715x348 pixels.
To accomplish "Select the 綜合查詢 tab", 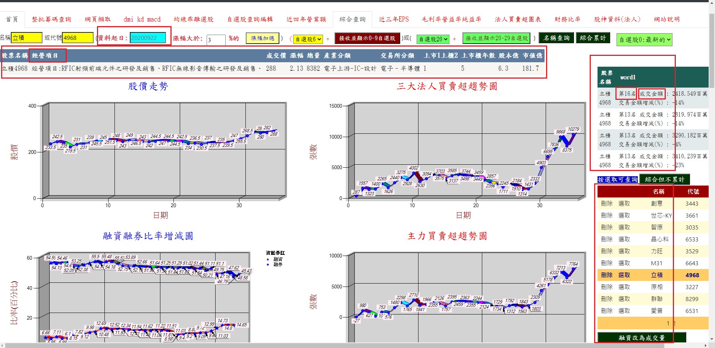I will click(x=352, y=19).
